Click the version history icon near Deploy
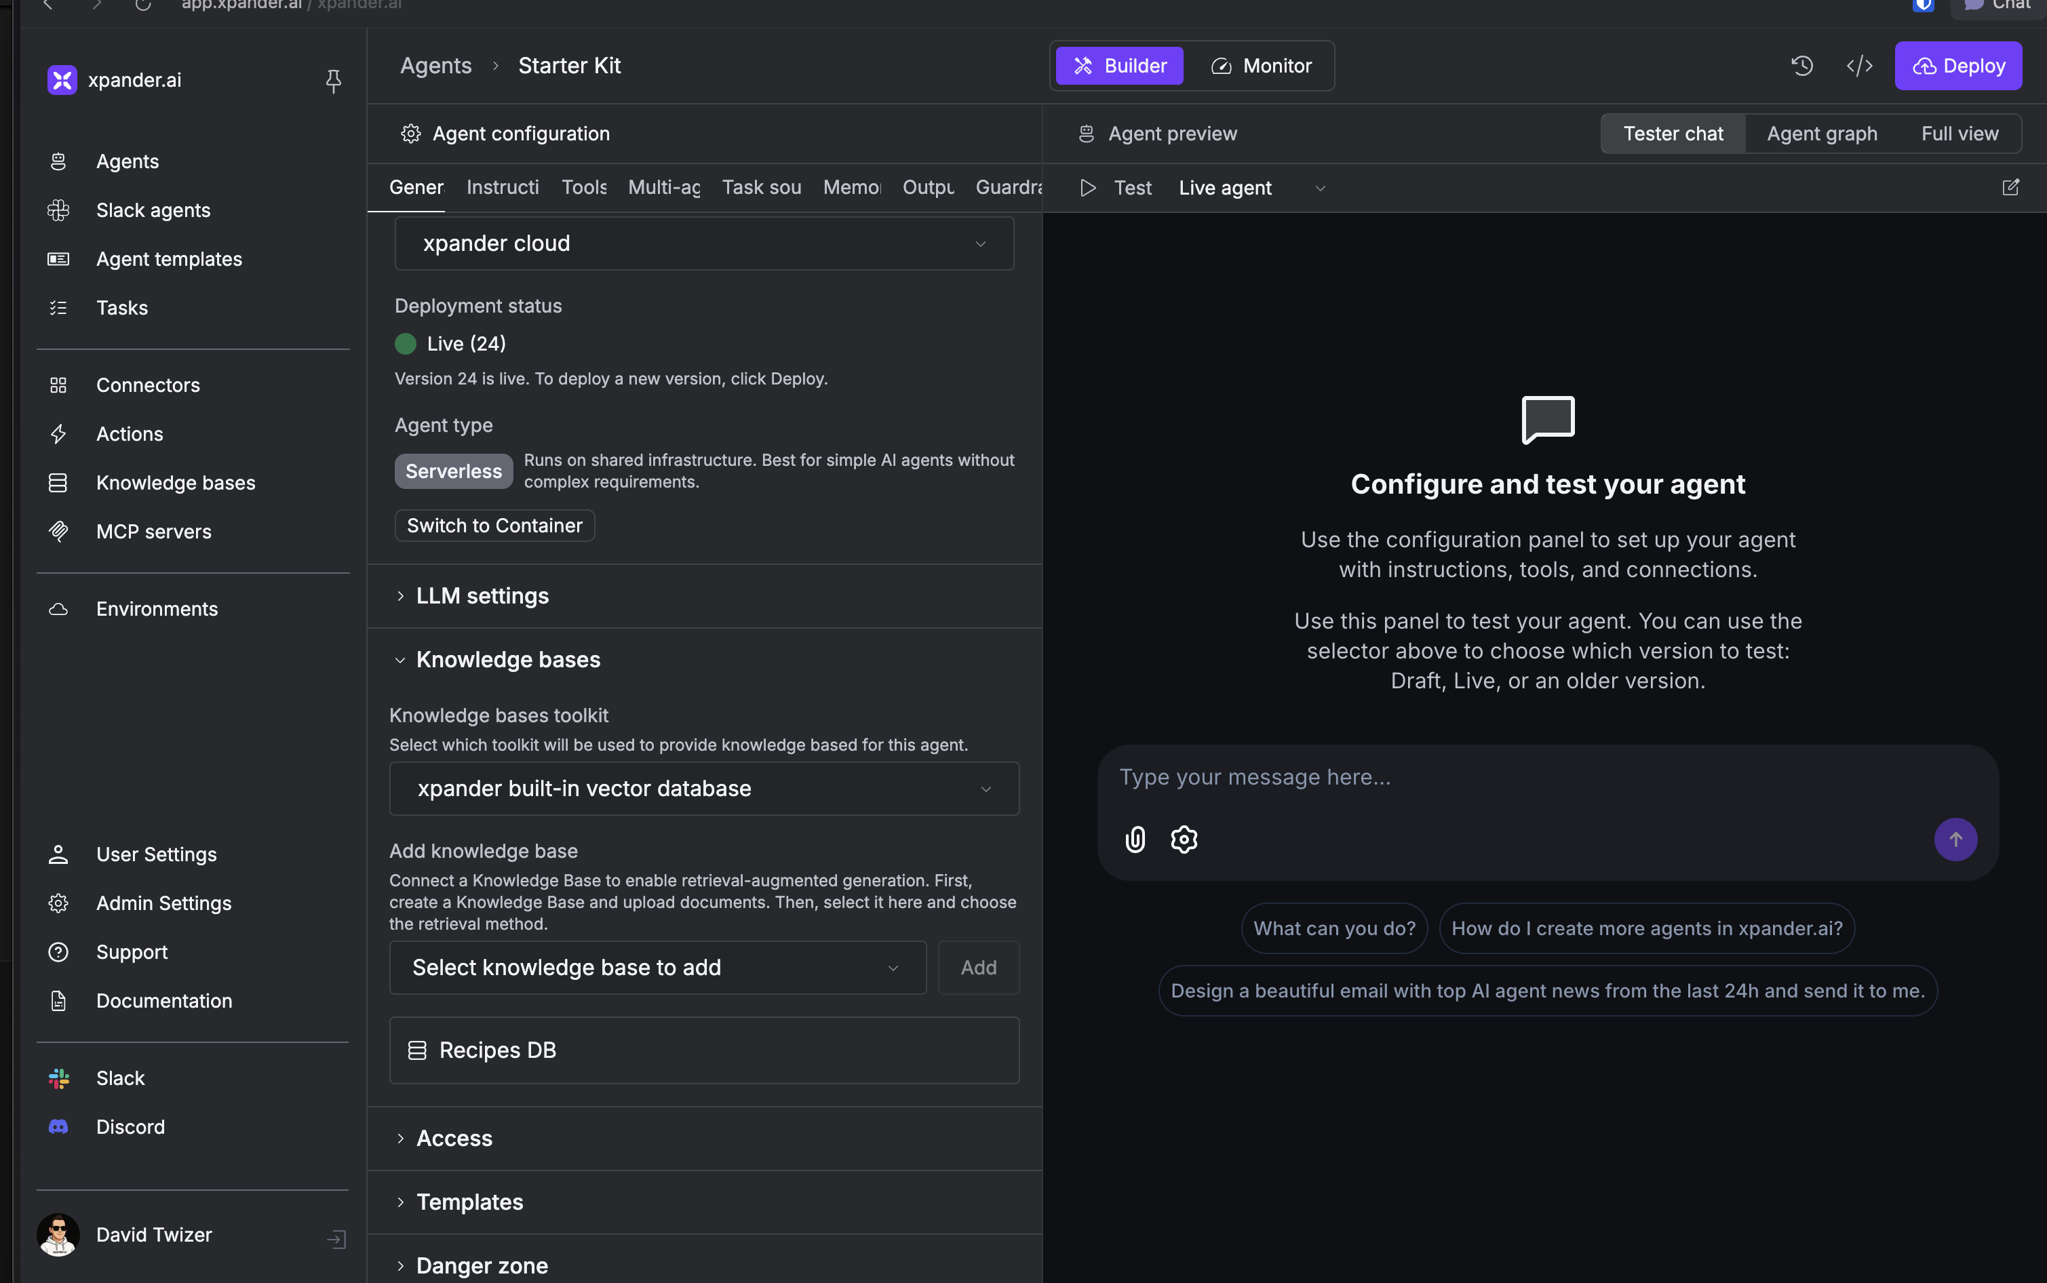Image resolution: width=2047 pixels, height=1283 pixels. coord(1803,65)
